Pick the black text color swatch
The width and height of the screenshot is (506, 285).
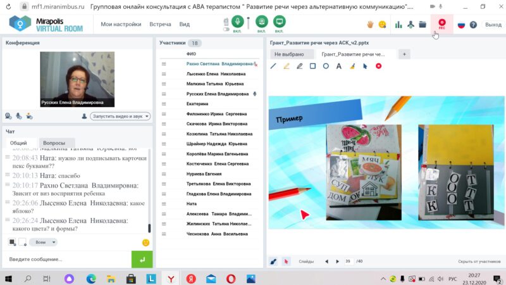click(12, 242)
